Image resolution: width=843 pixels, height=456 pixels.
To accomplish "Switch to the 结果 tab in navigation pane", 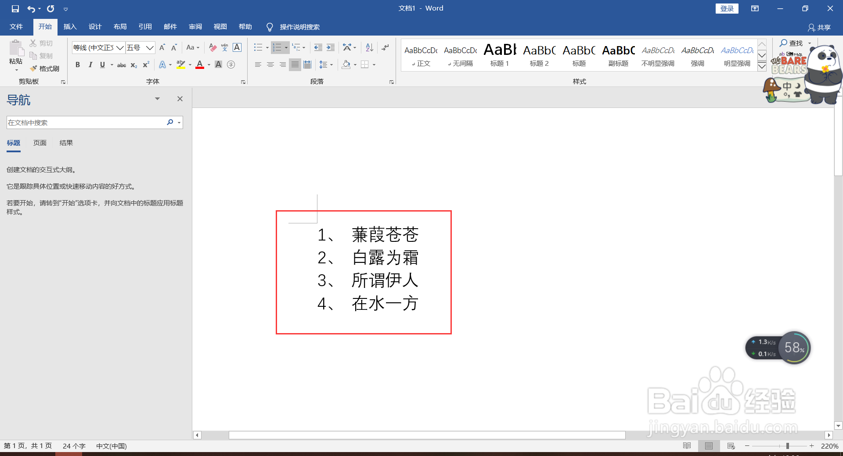I will point(66,143).
